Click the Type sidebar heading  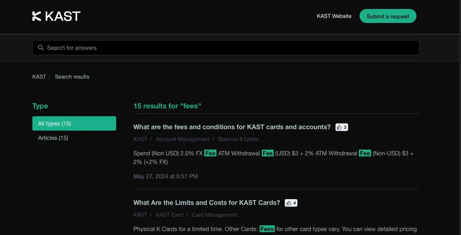[40, 106]
